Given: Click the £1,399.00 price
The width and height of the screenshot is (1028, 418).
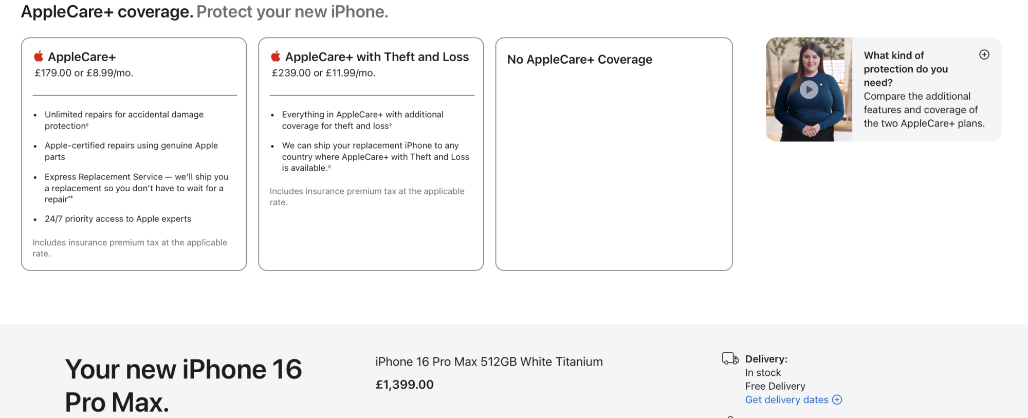Looking at the screenshot, I should [405, 385].
